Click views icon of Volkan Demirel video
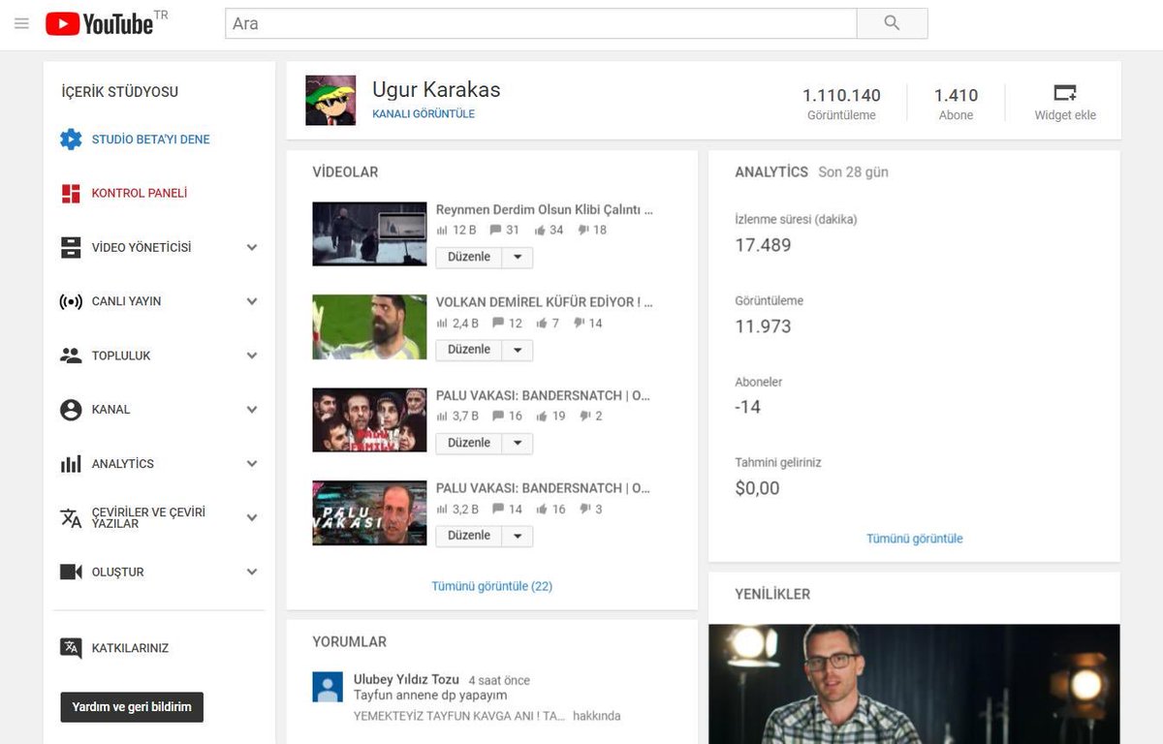 click(442, 324)
